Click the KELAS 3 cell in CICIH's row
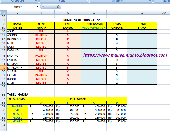 tap(41, 43)
